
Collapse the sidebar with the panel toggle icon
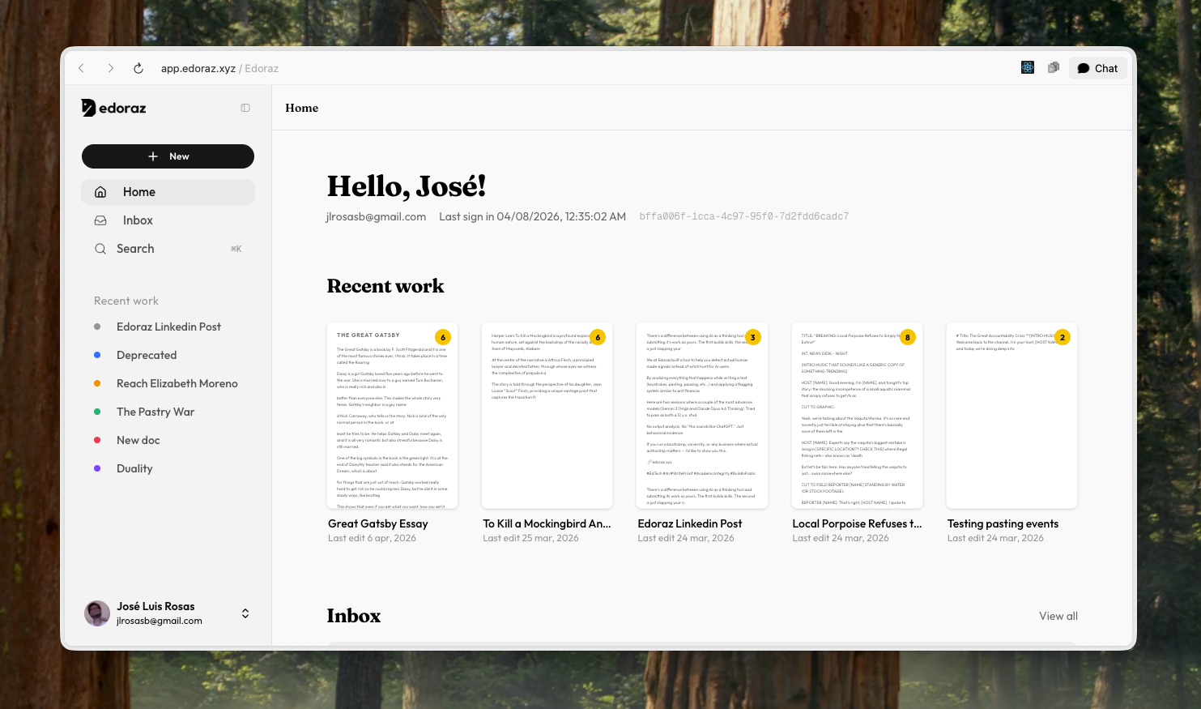[245, 108]
